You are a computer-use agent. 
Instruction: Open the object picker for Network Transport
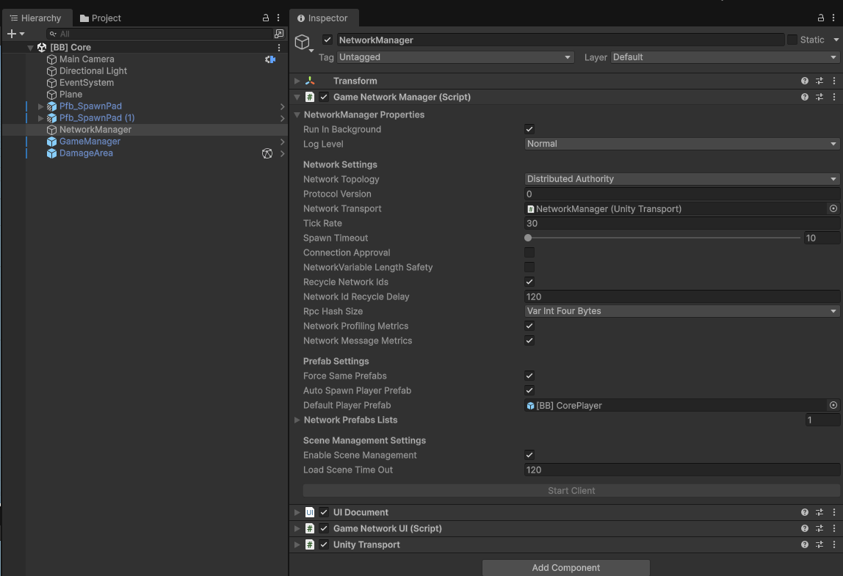833,208
